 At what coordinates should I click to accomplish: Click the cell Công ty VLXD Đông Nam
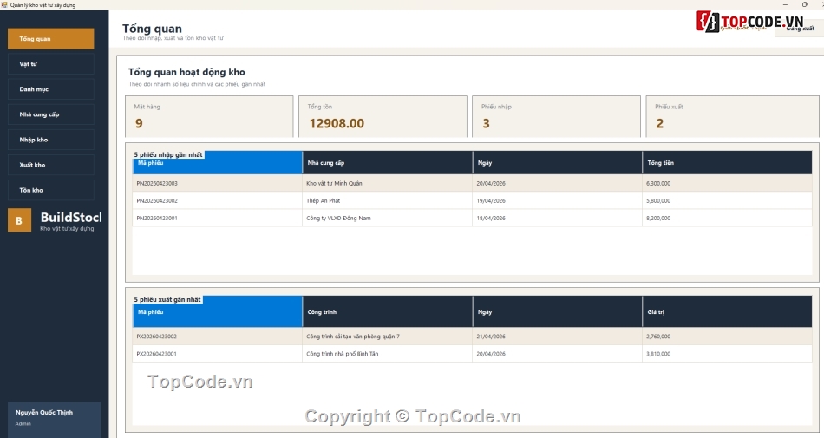coord(388,218)
